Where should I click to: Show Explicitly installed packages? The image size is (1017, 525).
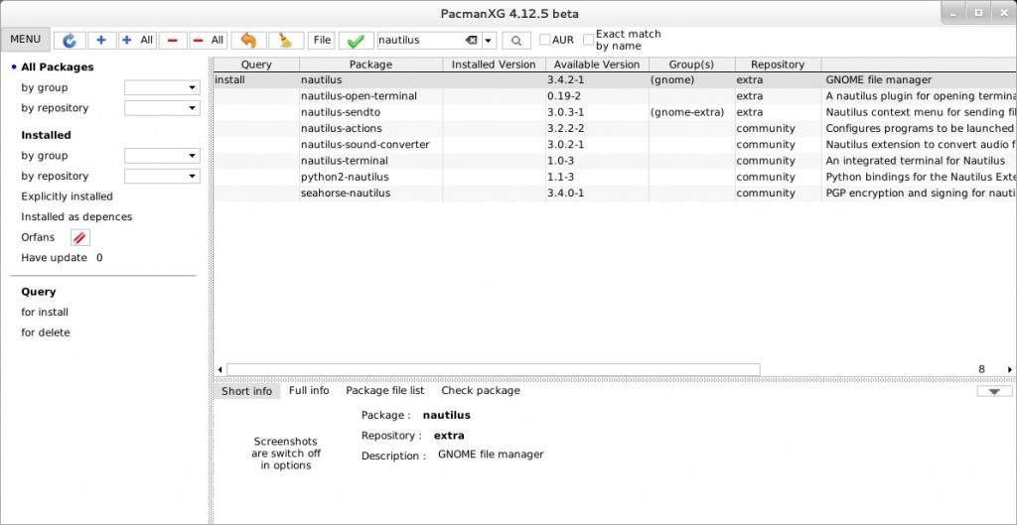[67, 197]
